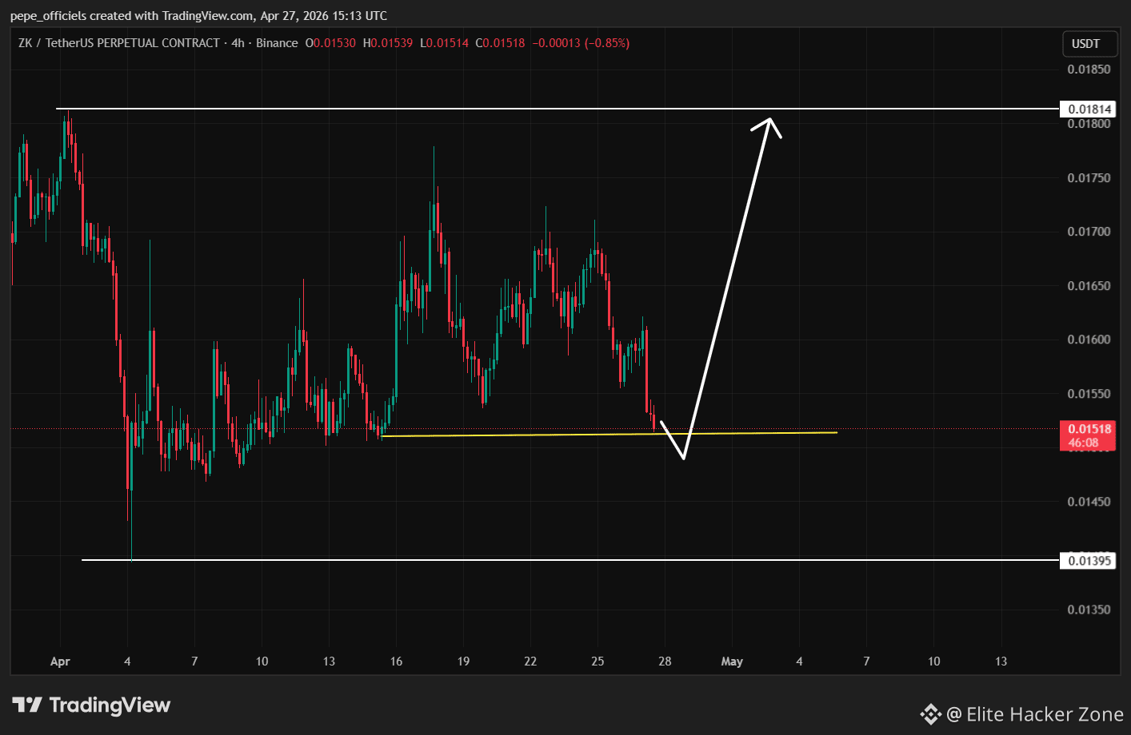Image resolution: width=1131 pixels, height=735 pixels.
Task: Click the 0.01600 price axis label
Action: pos(1089,340)
